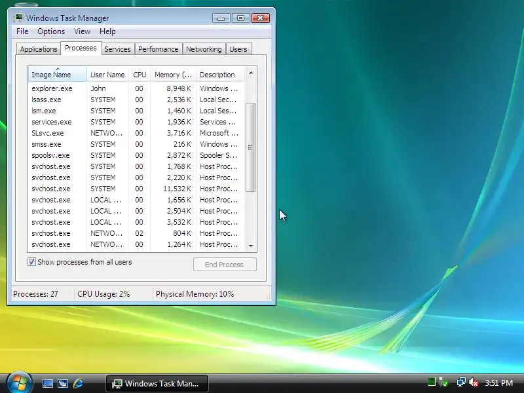Open the View menu
The width and height of the screenshot is (524, 393).
click(x=83, y=31)
